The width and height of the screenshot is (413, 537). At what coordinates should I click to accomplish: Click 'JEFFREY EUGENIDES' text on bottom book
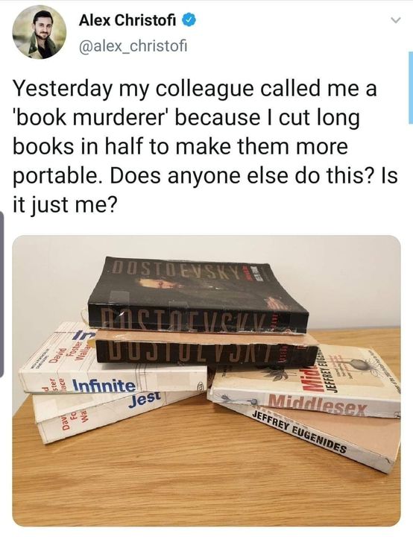pos(299,431)
